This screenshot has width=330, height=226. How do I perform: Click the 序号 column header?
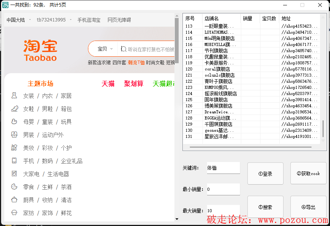coord(192,18)
